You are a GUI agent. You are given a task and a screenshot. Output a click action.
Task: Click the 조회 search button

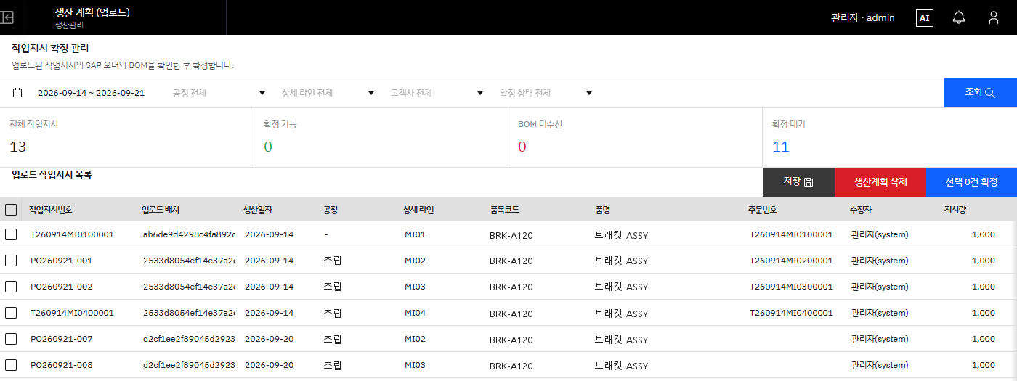(981, 93)
